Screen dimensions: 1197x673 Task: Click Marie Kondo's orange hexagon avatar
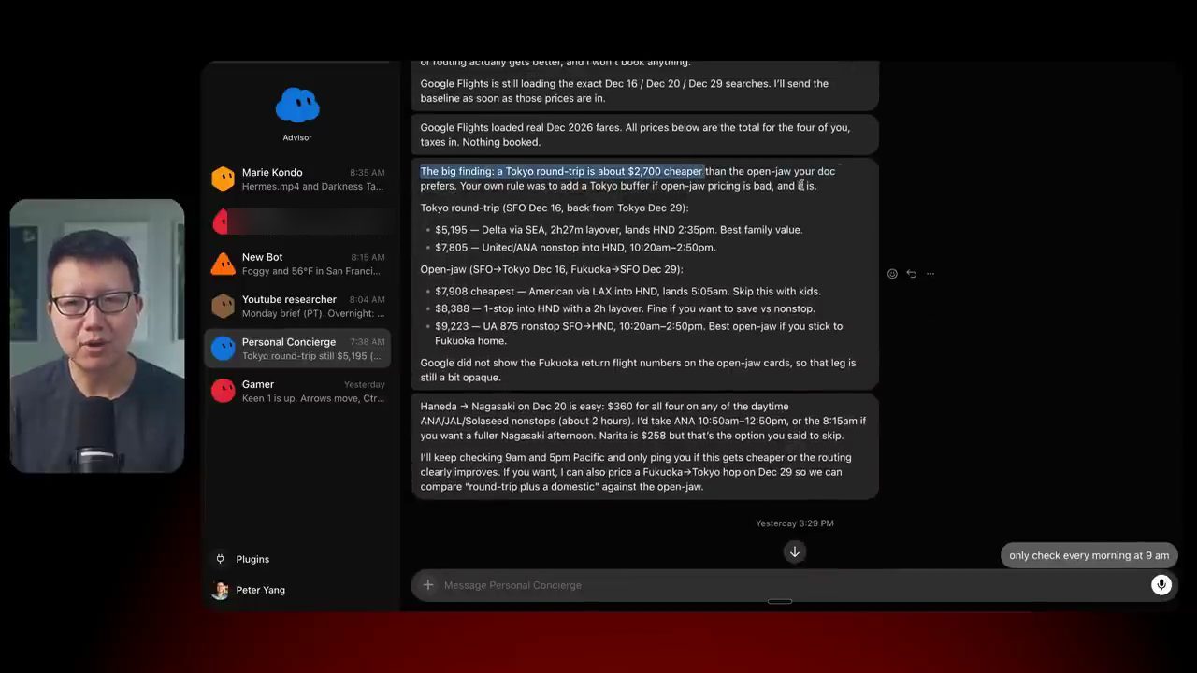click(223, 179)
